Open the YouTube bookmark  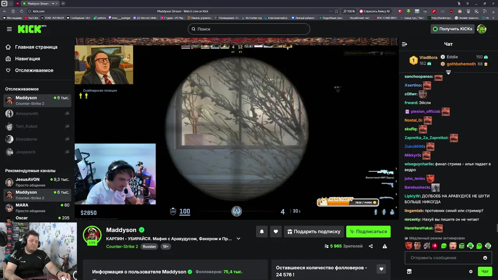point(31,18)
